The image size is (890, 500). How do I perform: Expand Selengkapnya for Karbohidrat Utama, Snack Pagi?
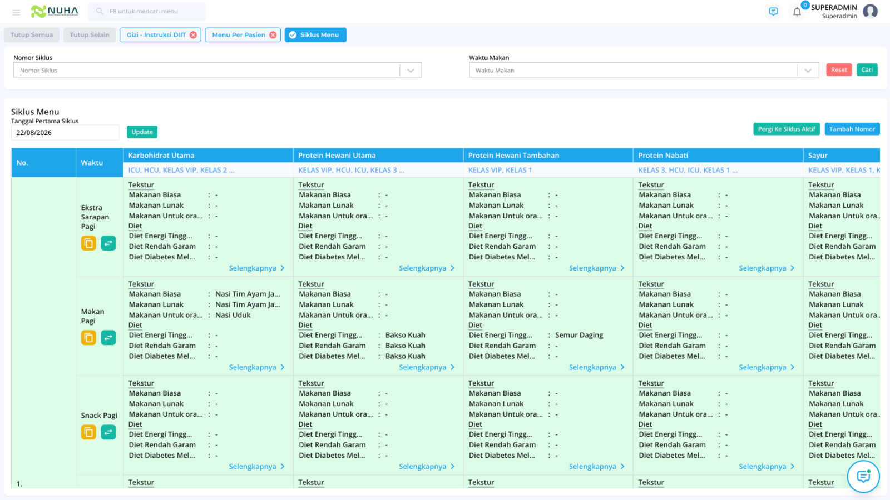click(x=257, y=467)
